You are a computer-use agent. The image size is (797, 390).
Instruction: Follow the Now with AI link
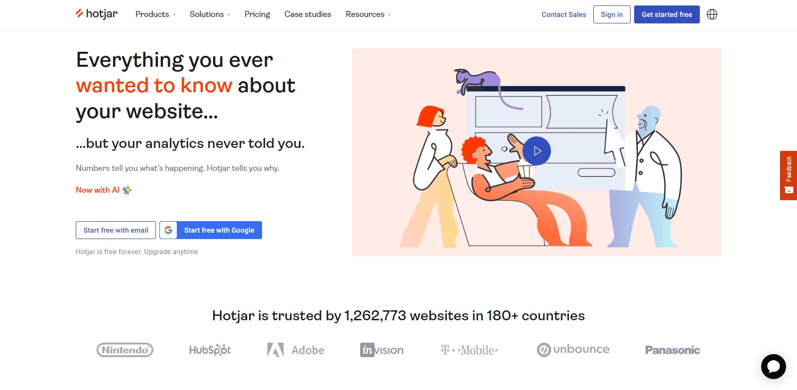104,190
